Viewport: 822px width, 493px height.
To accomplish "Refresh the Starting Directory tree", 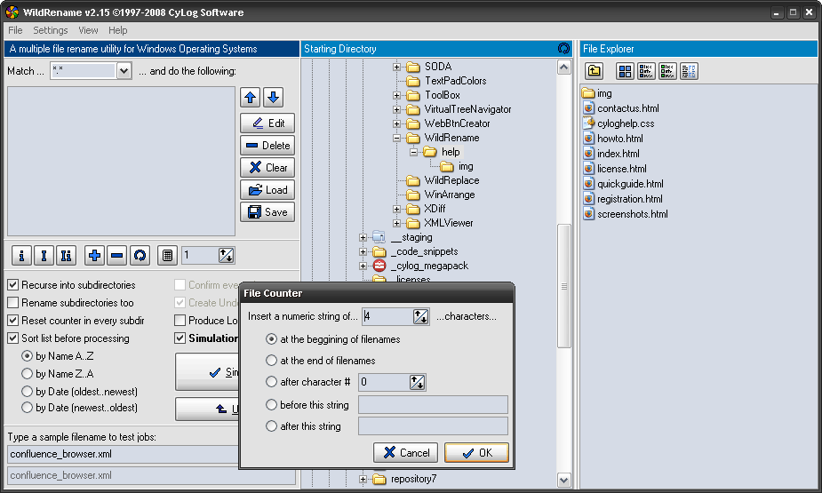I will [563, 49].
